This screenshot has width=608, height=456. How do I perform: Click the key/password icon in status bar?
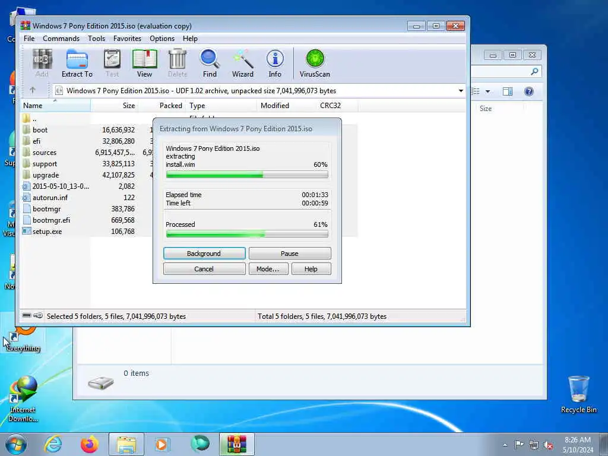pos(38,316)
